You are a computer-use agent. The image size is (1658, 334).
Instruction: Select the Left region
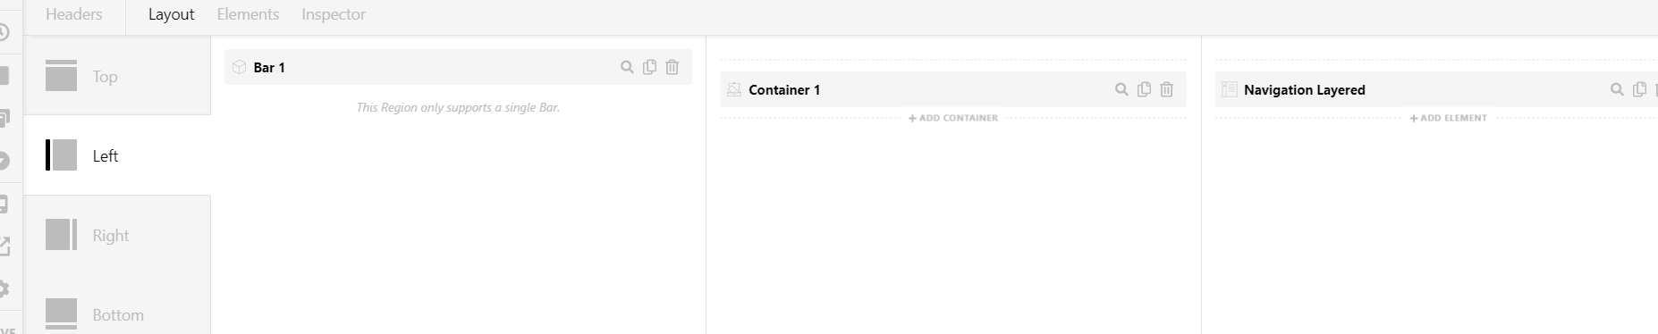click(117, 155)
